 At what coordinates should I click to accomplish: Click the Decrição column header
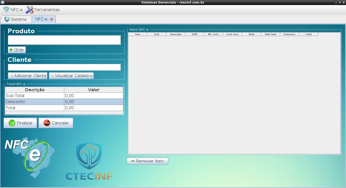35,90
